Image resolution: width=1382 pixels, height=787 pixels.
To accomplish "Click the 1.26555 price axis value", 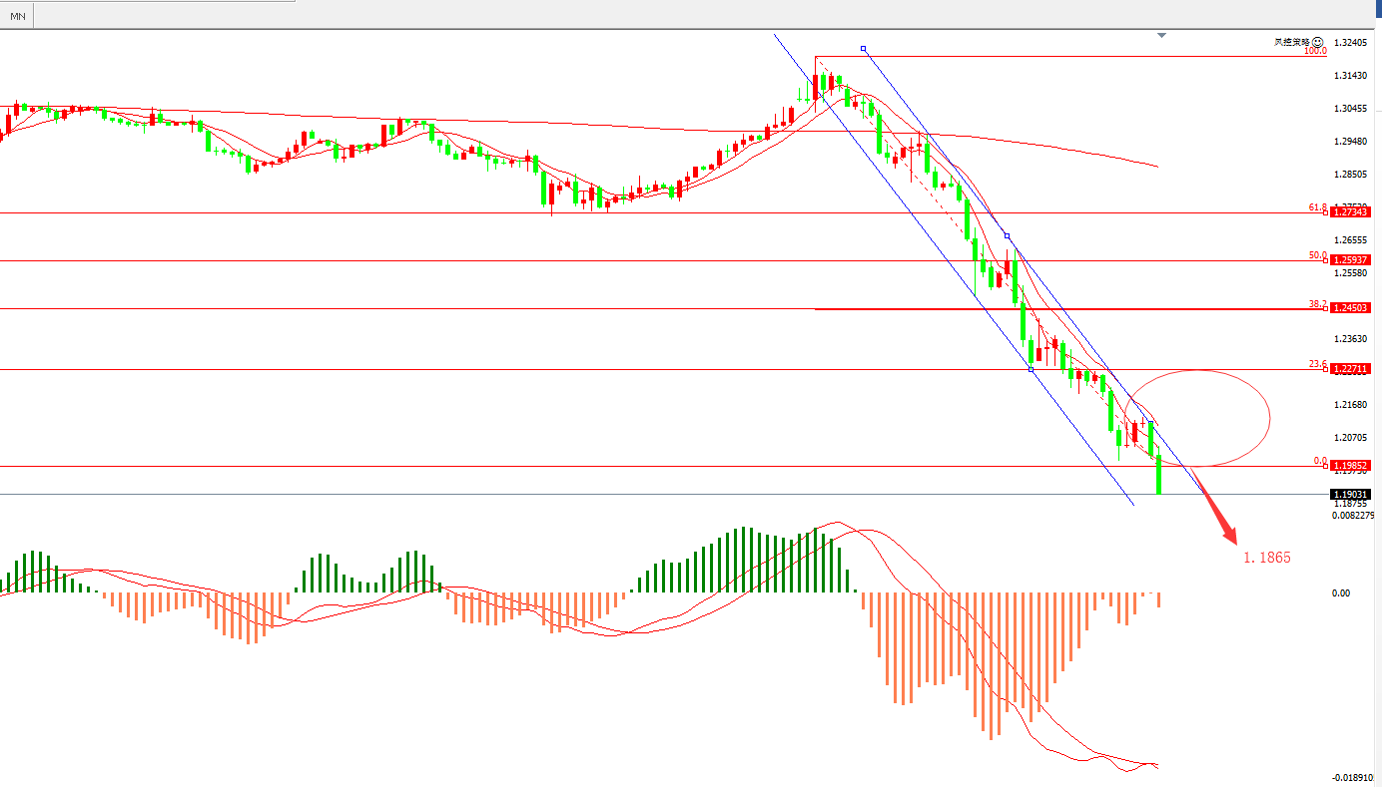I will 1352,240.
